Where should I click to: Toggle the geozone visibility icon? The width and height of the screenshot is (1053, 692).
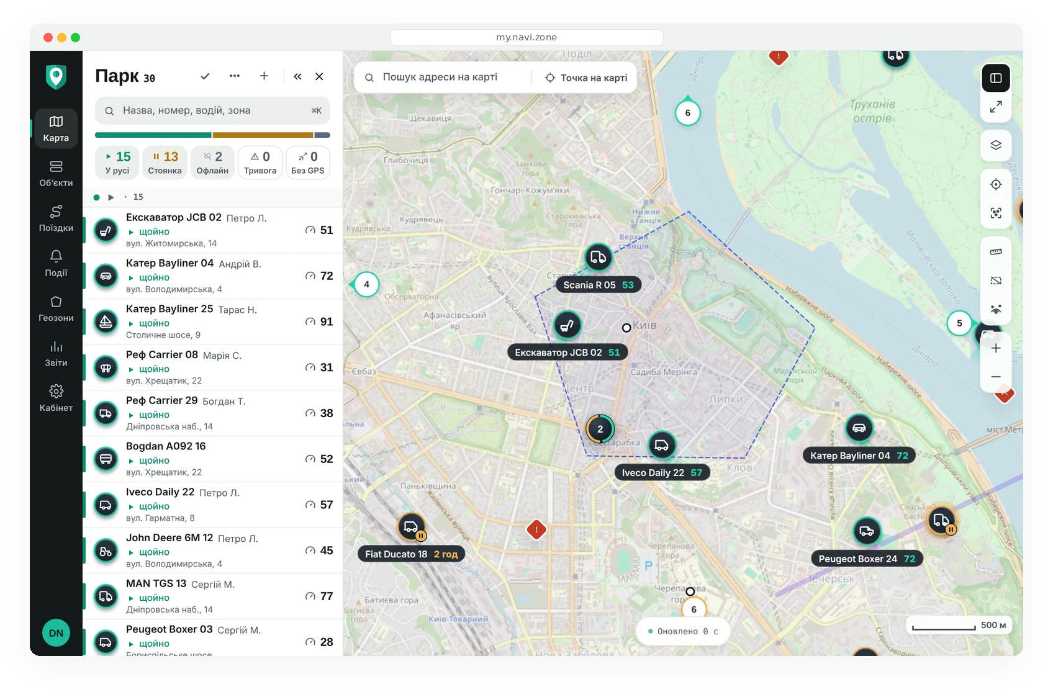[x=996, y=281]
